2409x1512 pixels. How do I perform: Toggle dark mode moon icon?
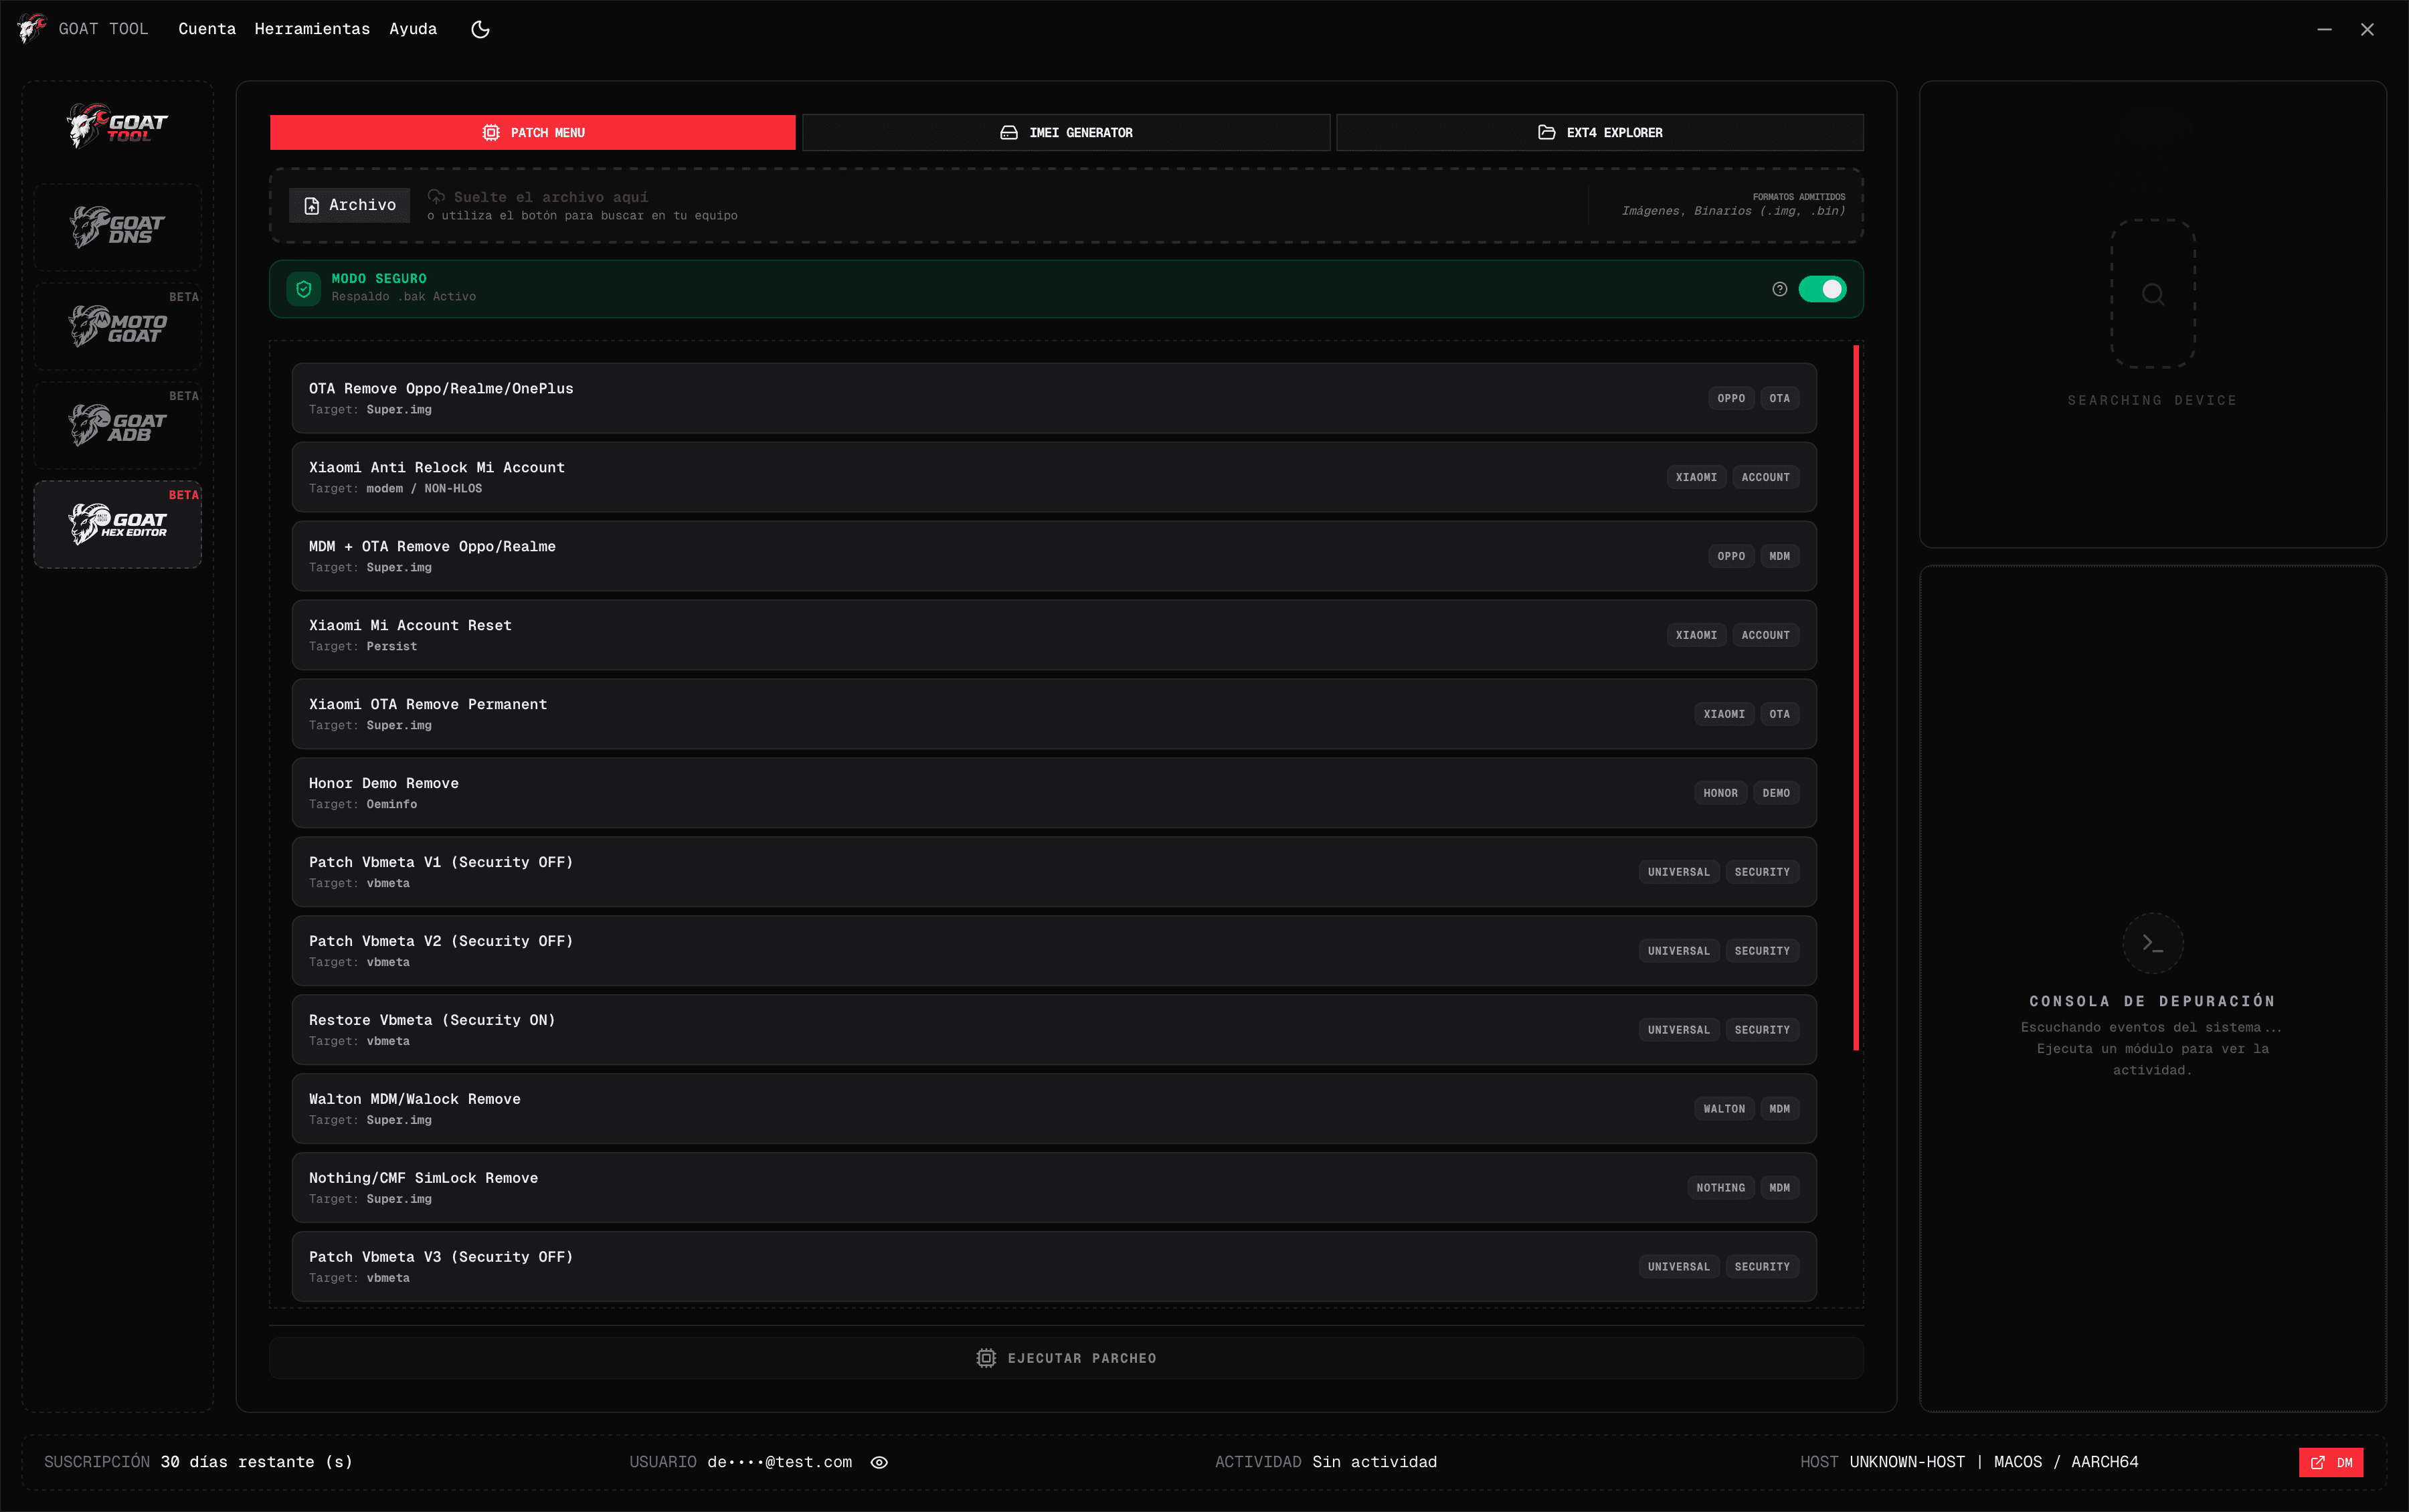(480, 29)
